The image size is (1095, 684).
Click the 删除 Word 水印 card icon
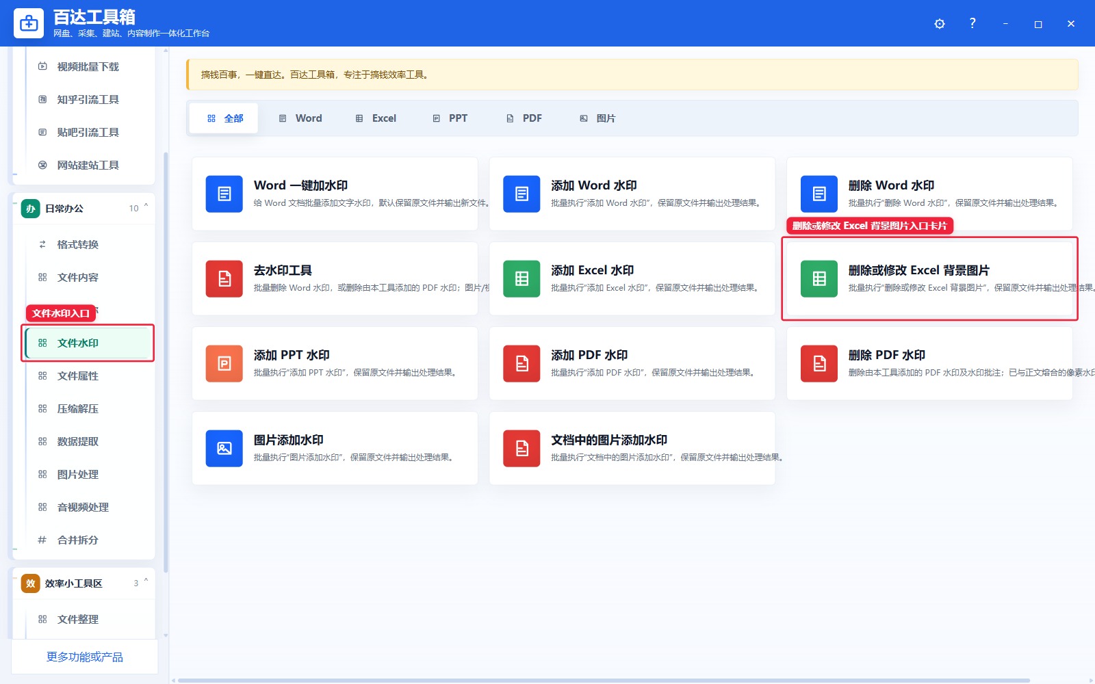[x=819, y=194]
